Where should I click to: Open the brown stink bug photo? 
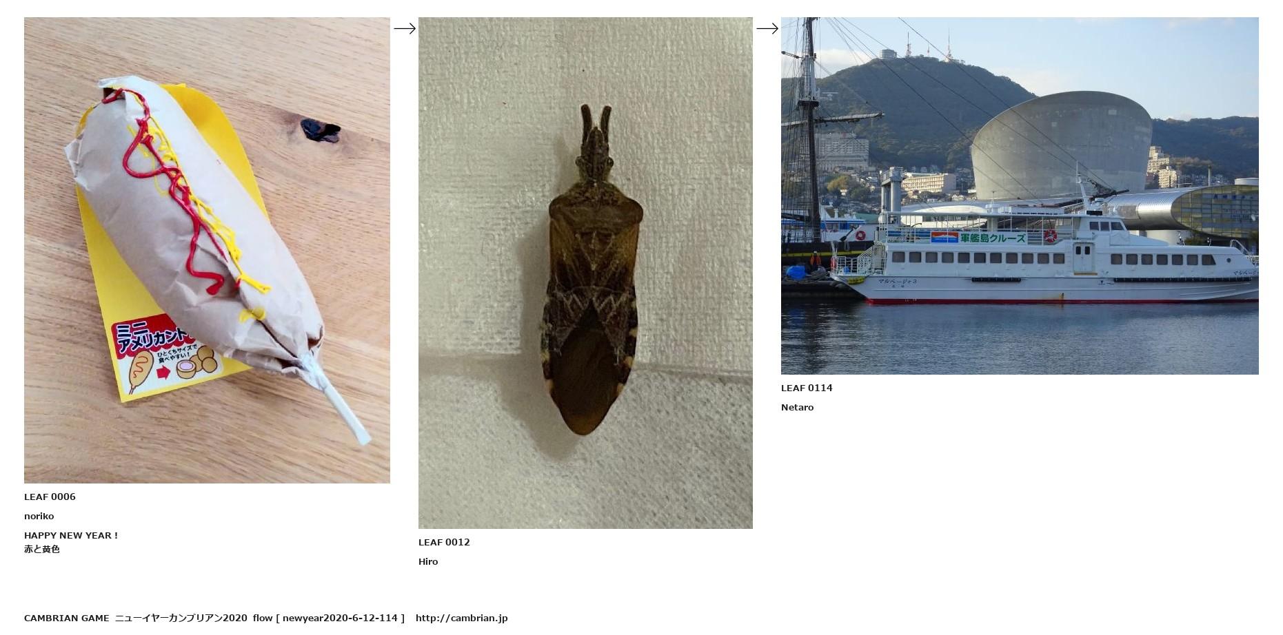(x=585, y=273)
